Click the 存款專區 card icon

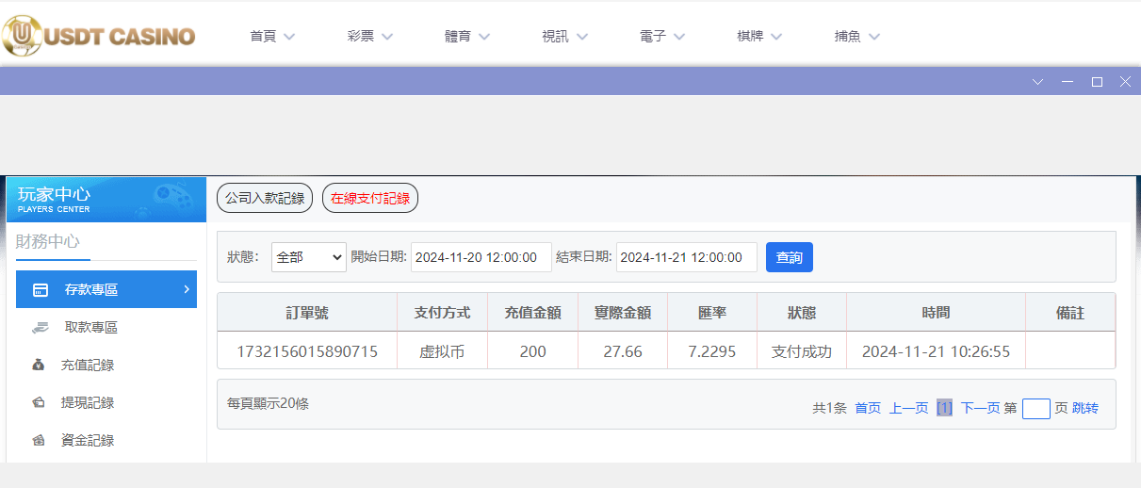41,289
